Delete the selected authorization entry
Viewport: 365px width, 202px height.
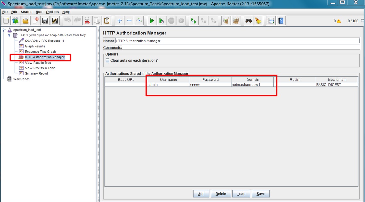pyautogui.click(x=221, y=193)
